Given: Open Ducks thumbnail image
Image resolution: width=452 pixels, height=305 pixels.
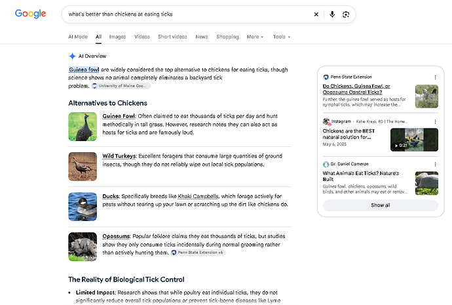Looking at the screenshot, I should 83,207.
